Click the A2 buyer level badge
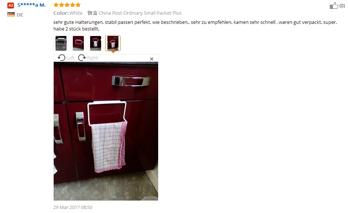This screenshot has height=213, width=349. coord(11,6)
